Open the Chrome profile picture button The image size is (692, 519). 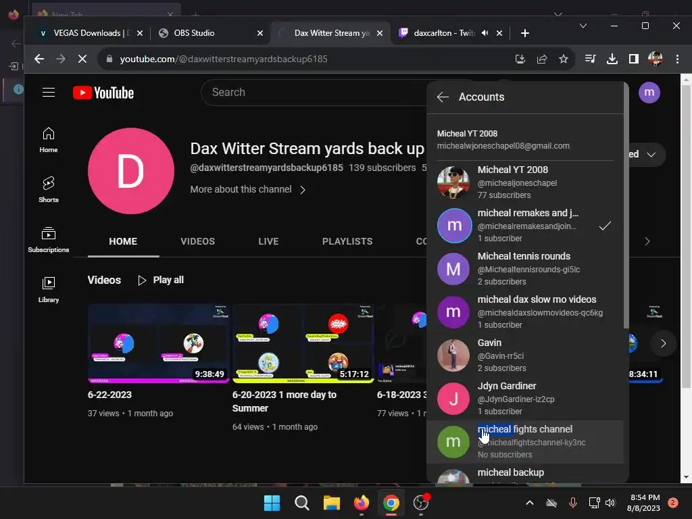pos(656,59)
